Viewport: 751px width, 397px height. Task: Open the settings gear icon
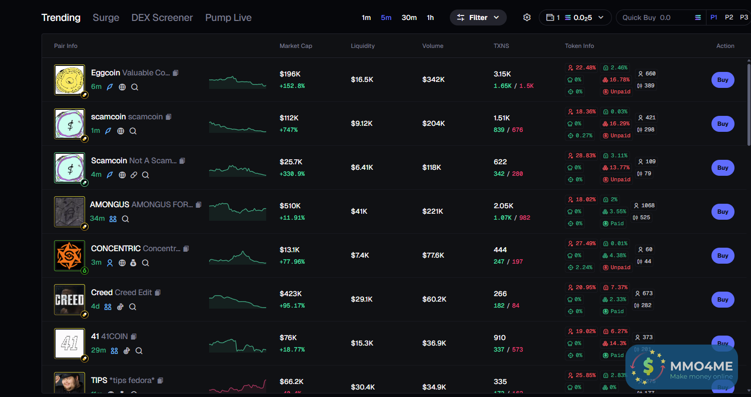coord(527,17)
